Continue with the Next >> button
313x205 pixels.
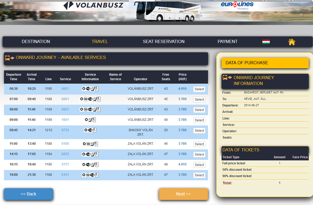(x=183, y=194)
